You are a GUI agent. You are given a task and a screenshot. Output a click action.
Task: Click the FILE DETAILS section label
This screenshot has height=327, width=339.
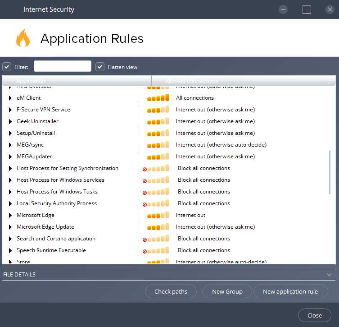(19, 274)
